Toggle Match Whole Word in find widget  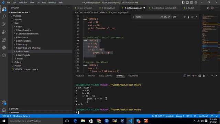(165, 17)
